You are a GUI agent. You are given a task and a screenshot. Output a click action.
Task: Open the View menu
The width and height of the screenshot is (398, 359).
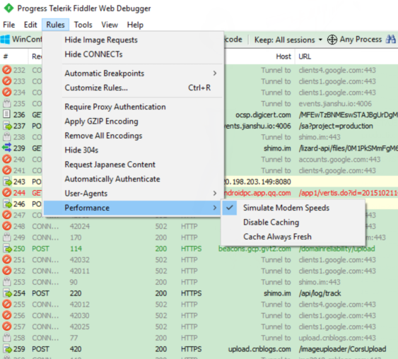[x=110, y=25]
